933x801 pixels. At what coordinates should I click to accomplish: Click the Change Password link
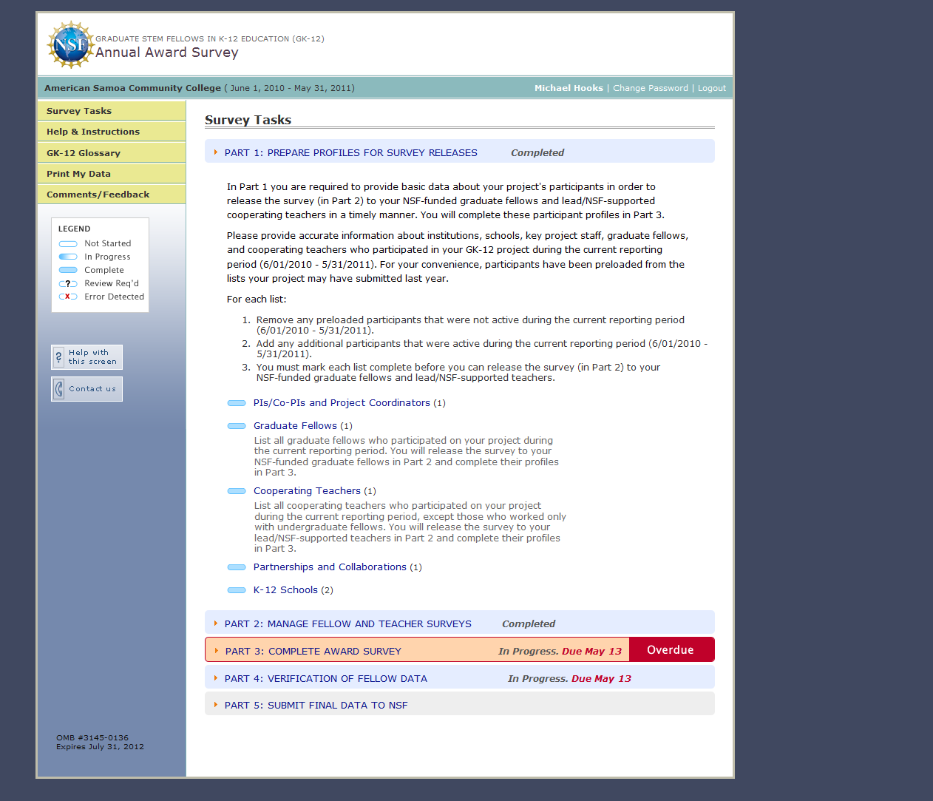click(650, 88)
